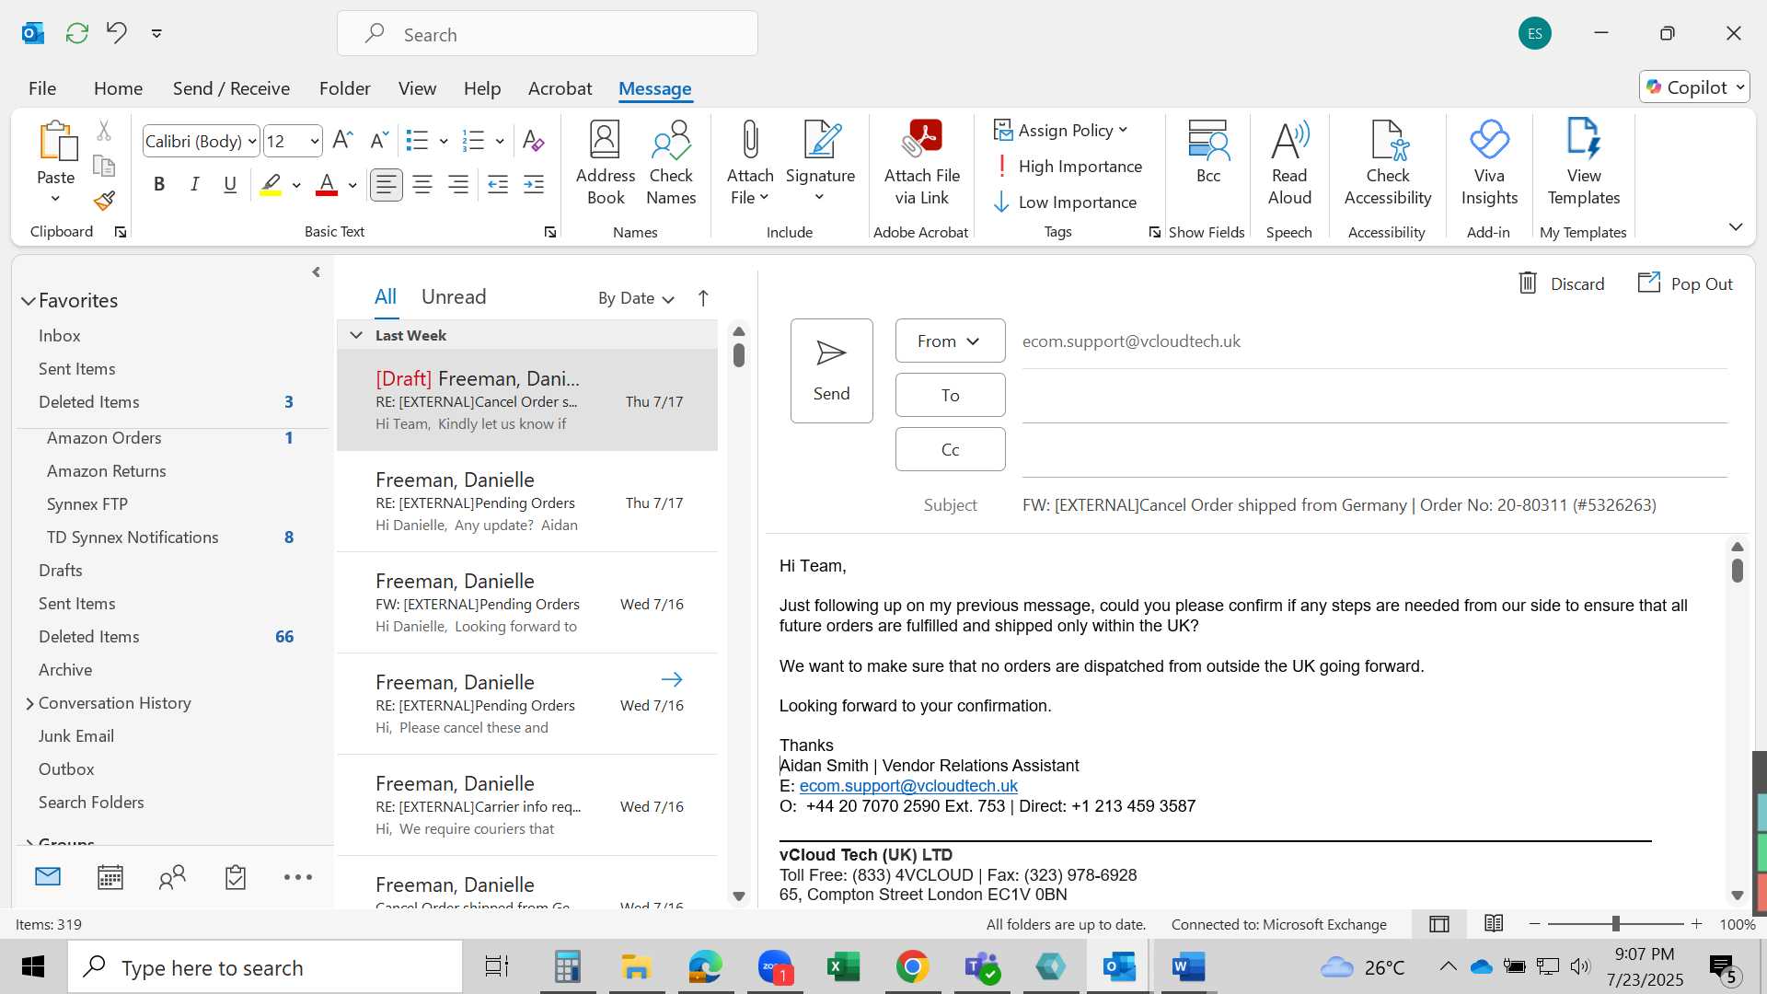The width and height of the screenshot is (1767, 994).
Task: Open the Folder ribbon tab
Action: pyautogui.click(x=344, y=88)
